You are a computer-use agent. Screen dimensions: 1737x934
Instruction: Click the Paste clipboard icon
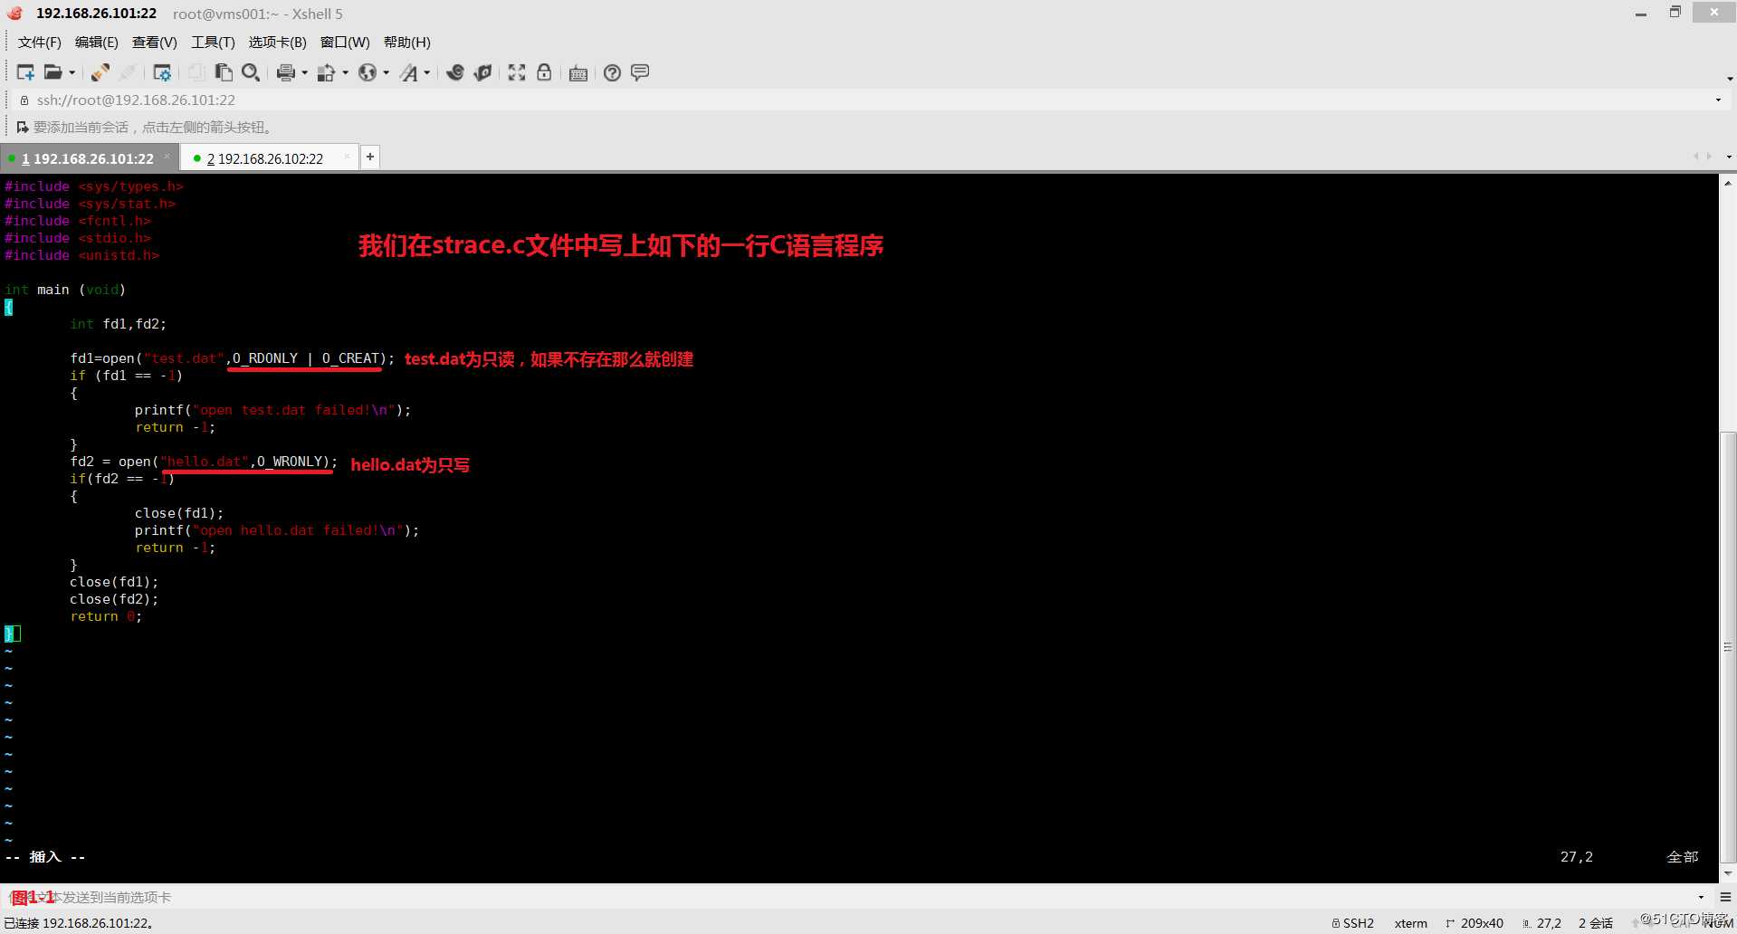coord(224,72)
